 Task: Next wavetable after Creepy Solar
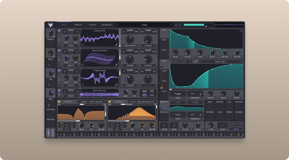[117, 30]
